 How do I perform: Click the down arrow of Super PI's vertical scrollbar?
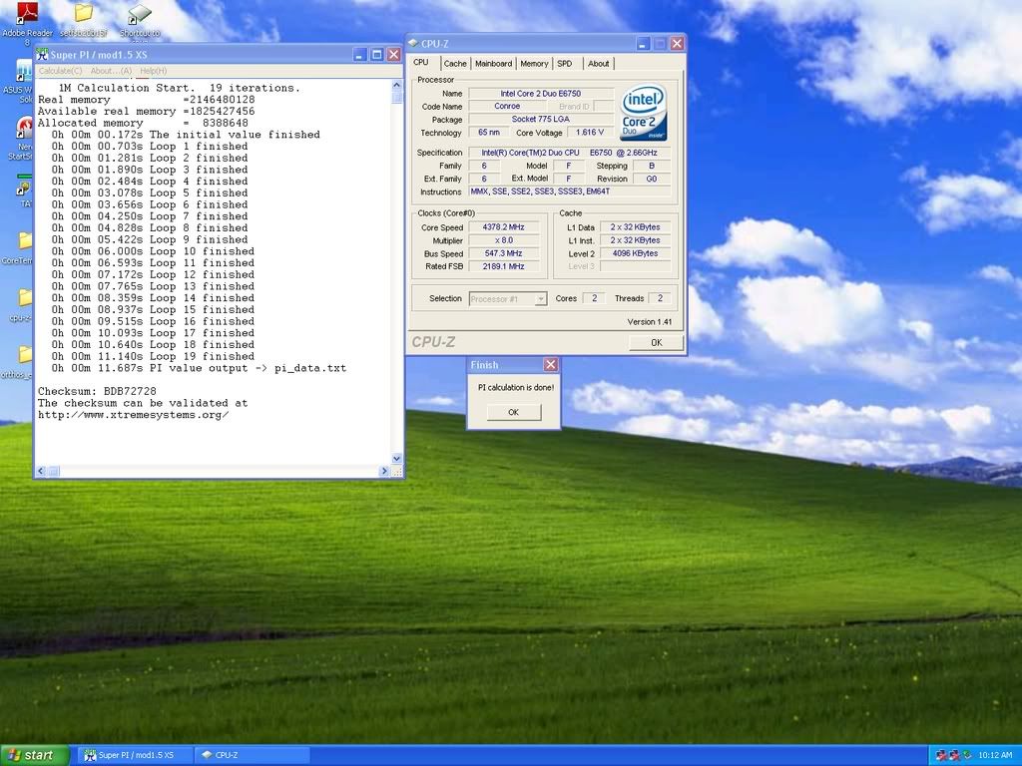(397, 459)
